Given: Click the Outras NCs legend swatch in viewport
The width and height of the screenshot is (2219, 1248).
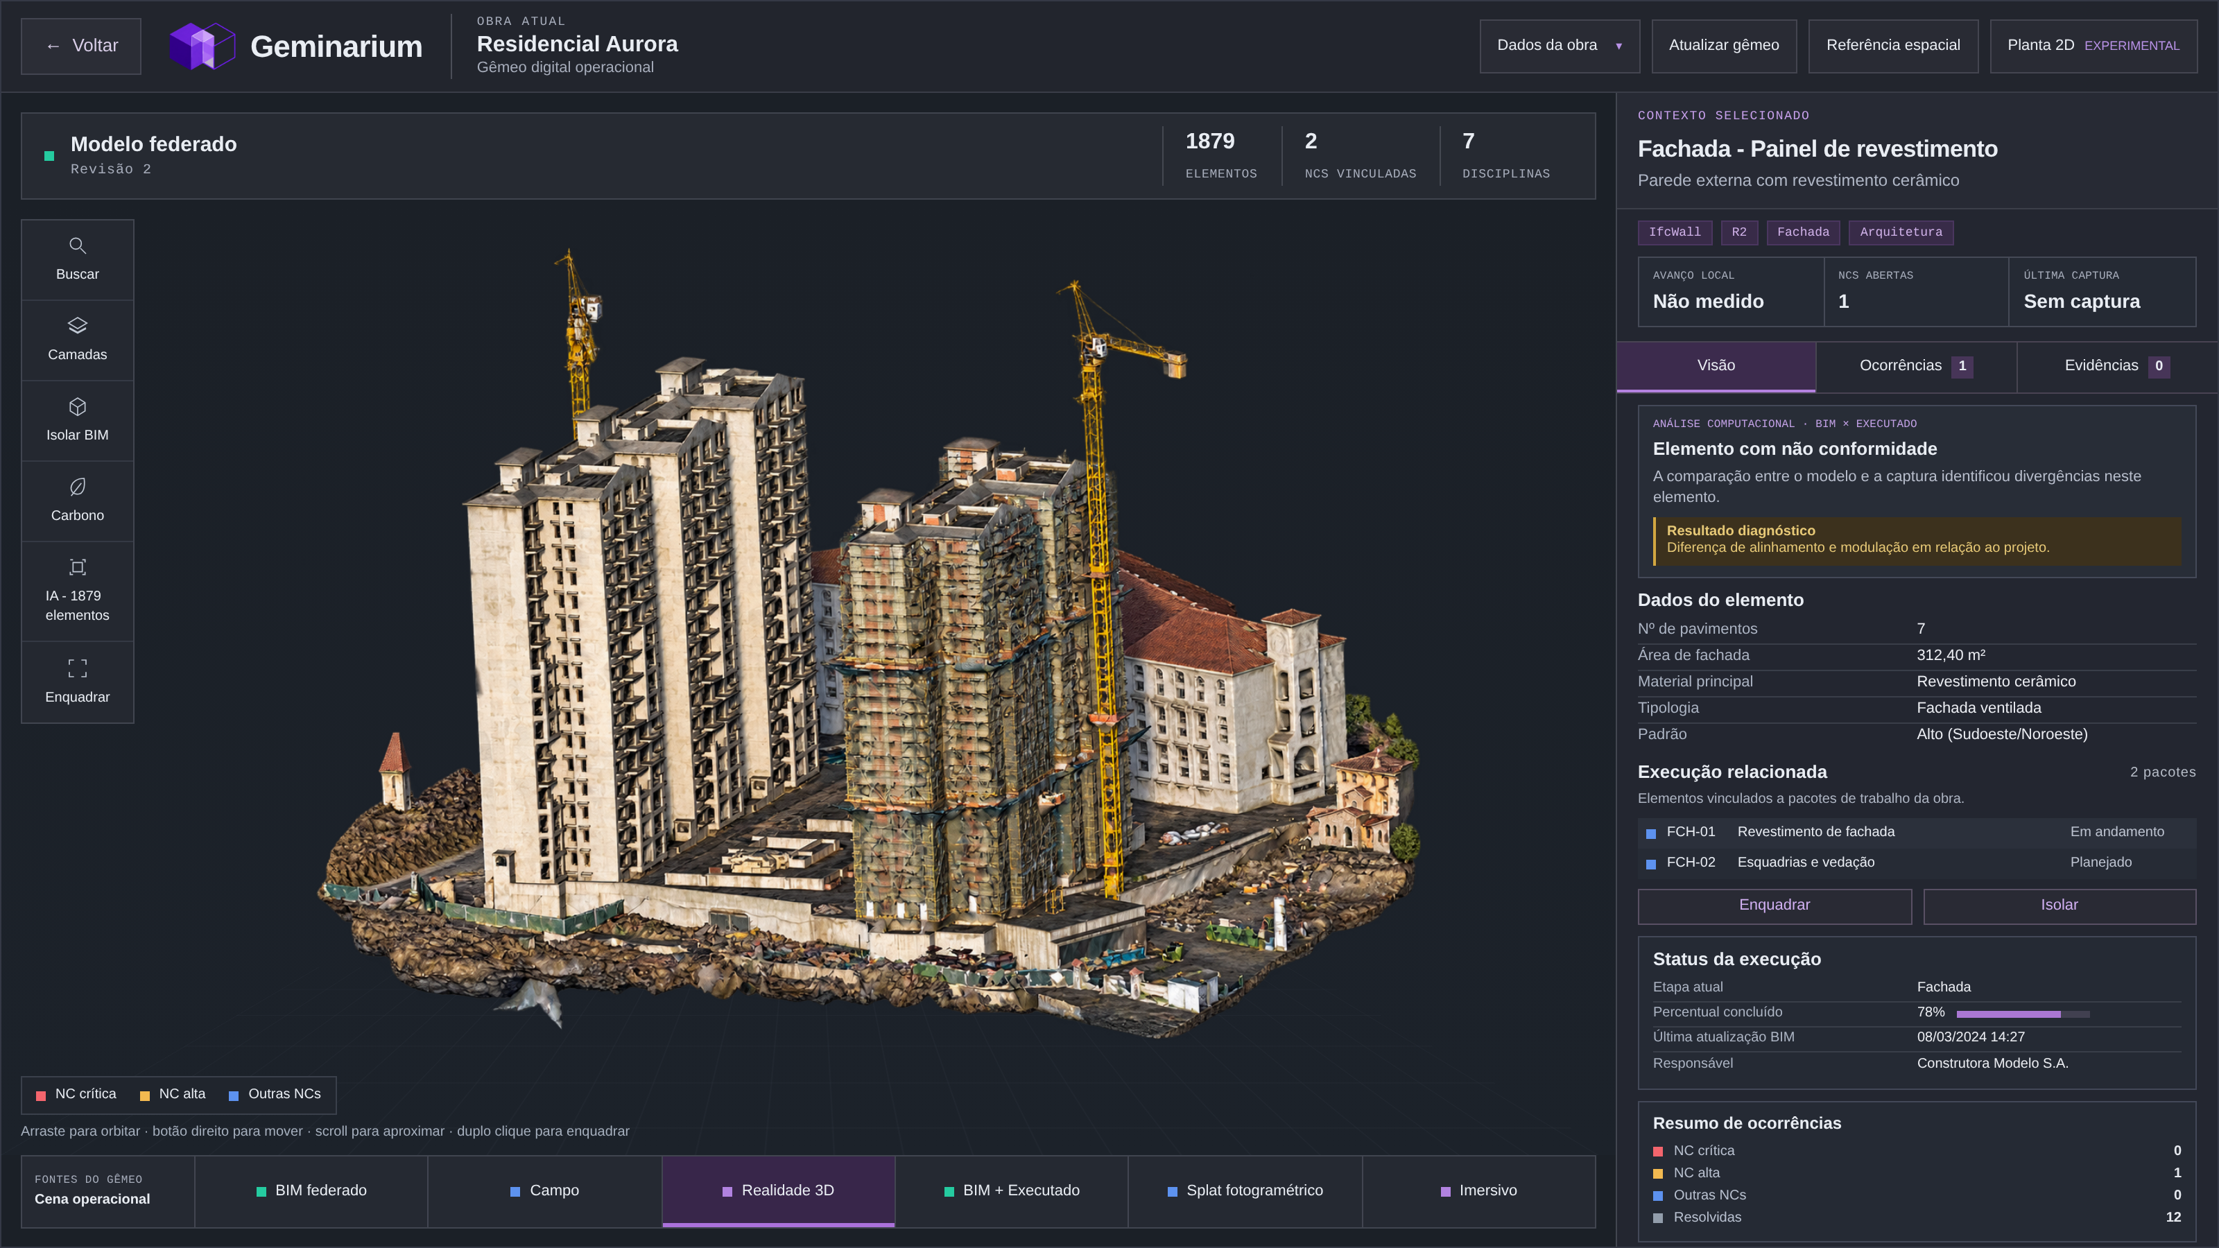Looking at the screenshot, I should (234, 1095).
